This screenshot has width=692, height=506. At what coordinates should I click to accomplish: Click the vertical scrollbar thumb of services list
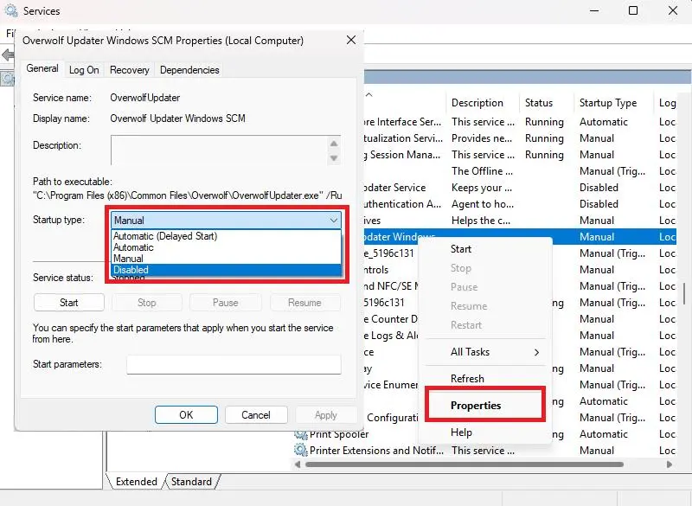(x=684, y=293)
